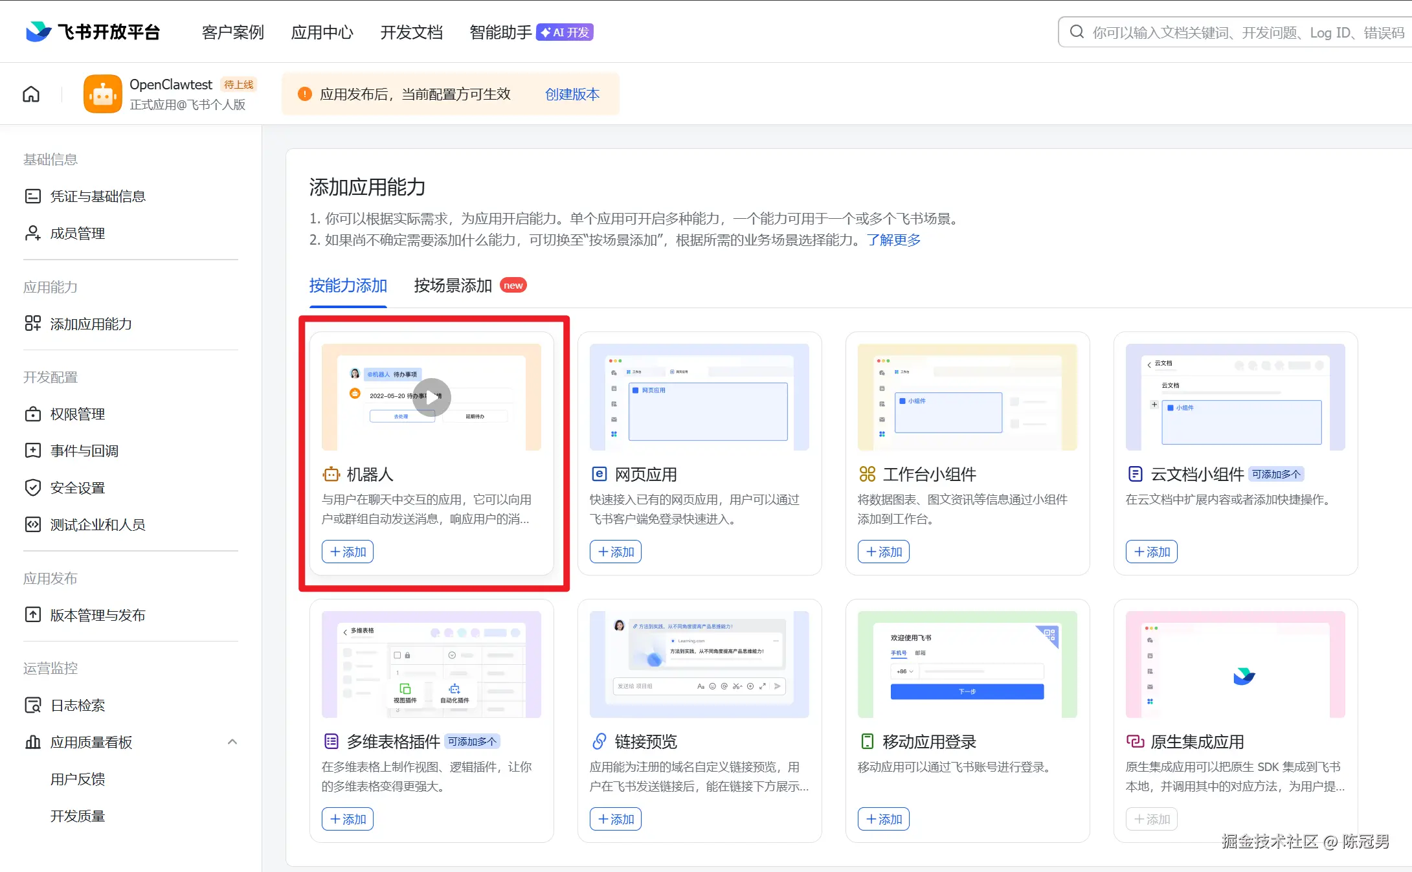Open 测试企业和人员 section
The height and width of the screenshot is (872, 1412).
[x=98, y=525]
